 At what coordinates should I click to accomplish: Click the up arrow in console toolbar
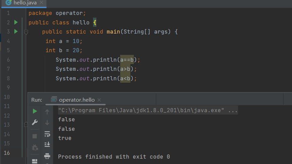(47, 111)
